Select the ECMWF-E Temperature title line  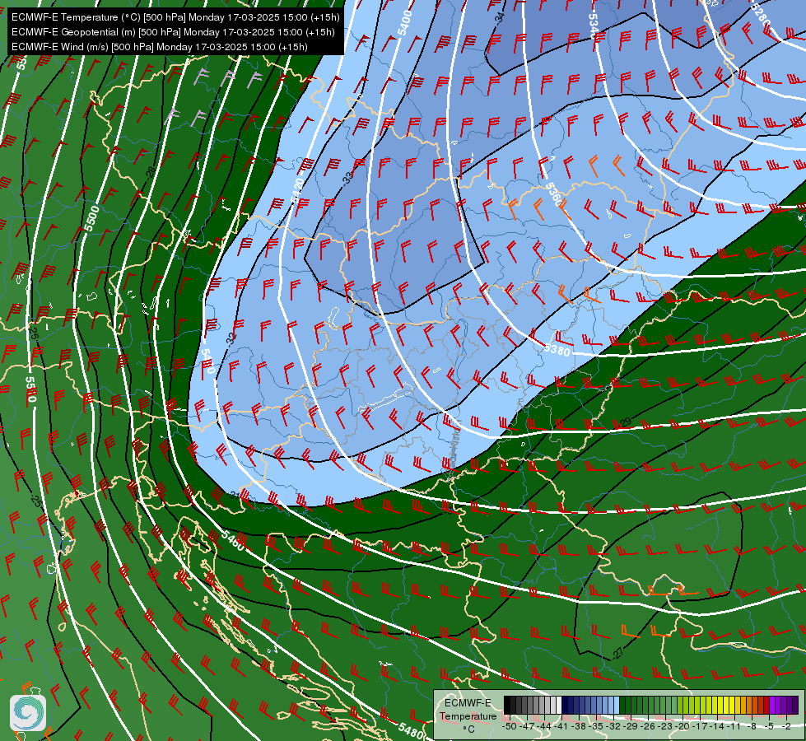[175, 17]
